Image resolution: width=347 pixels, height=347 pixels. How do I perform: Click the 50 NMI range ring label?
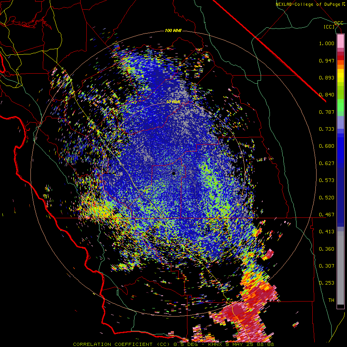[173, 102]
